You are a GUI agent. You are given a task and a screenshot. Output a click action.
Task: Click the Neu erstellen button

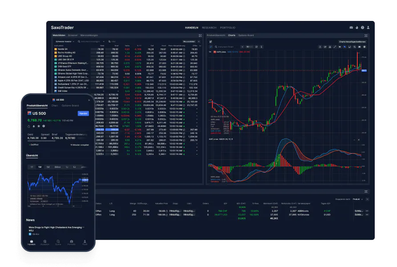[188, 41]
